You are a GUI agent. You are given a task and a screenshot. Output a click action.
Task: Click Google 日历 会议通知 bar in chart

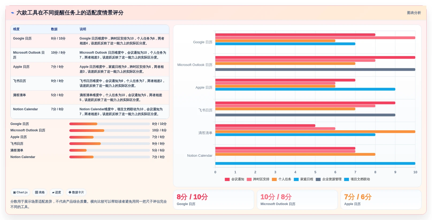coord(295,35)
